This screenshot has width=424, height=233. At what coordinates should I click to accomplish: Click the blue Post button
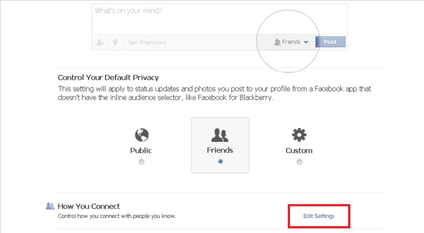tap(331, 42)
